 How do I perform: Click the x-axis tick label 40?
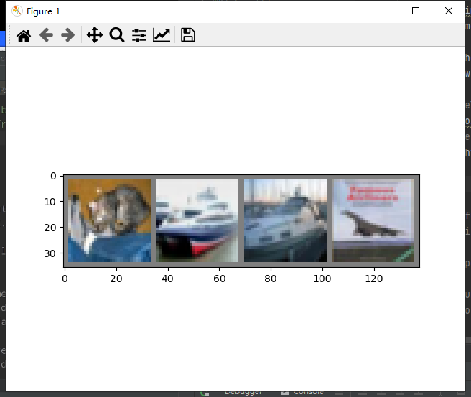click(x=167, y=279)
